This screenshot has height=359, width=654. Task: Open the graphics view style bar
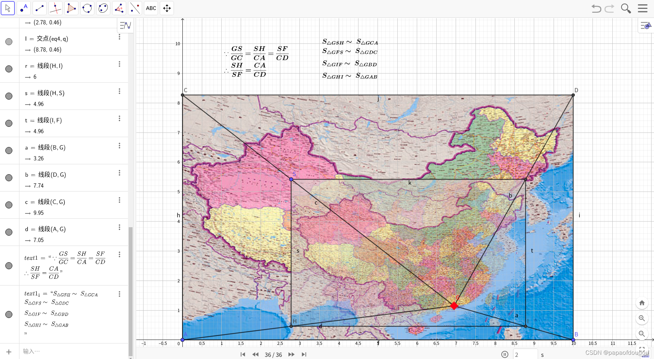coord(646,25)
